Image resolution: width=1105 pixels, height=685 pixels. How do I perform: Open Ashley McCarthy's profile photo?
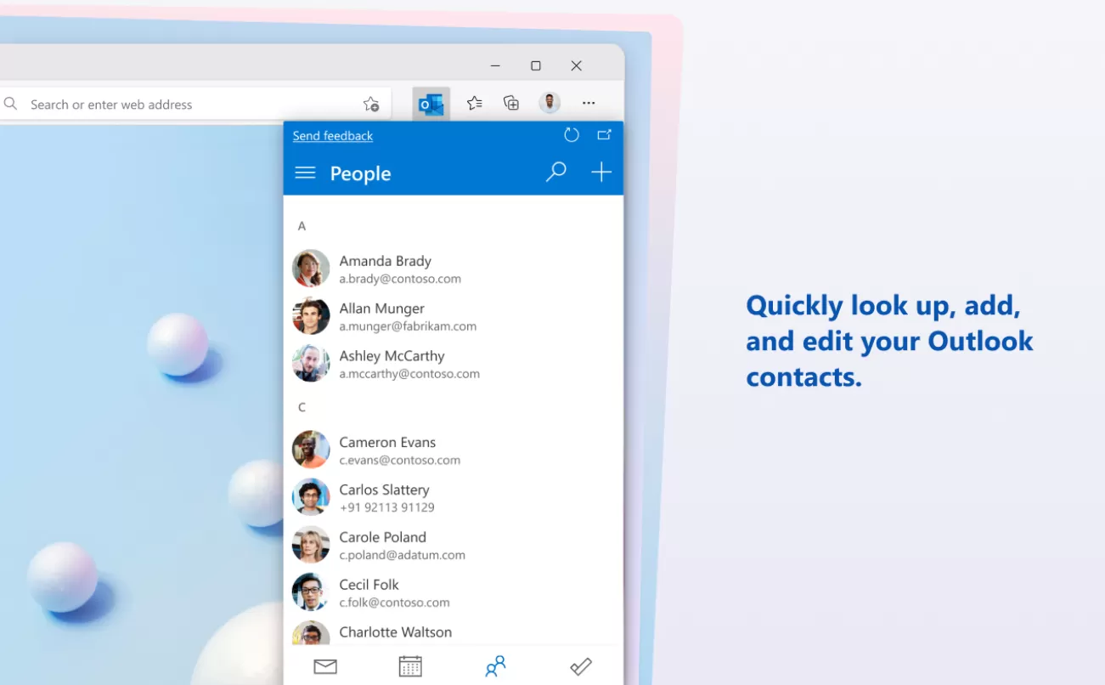click(311, 364)
